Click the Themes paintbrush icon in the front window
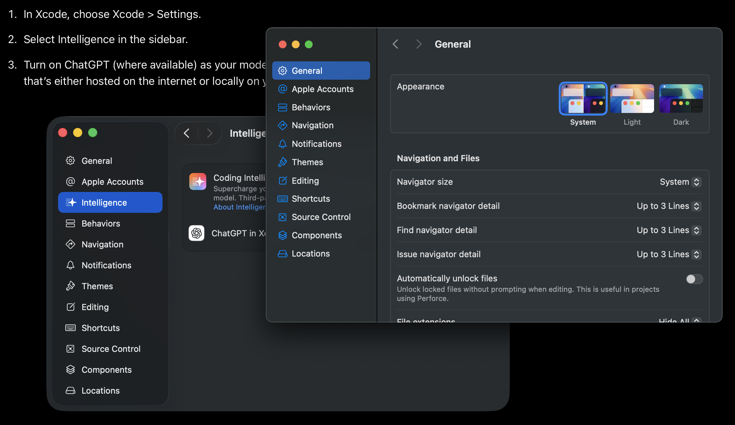735x425 pixels. (282, 162)
